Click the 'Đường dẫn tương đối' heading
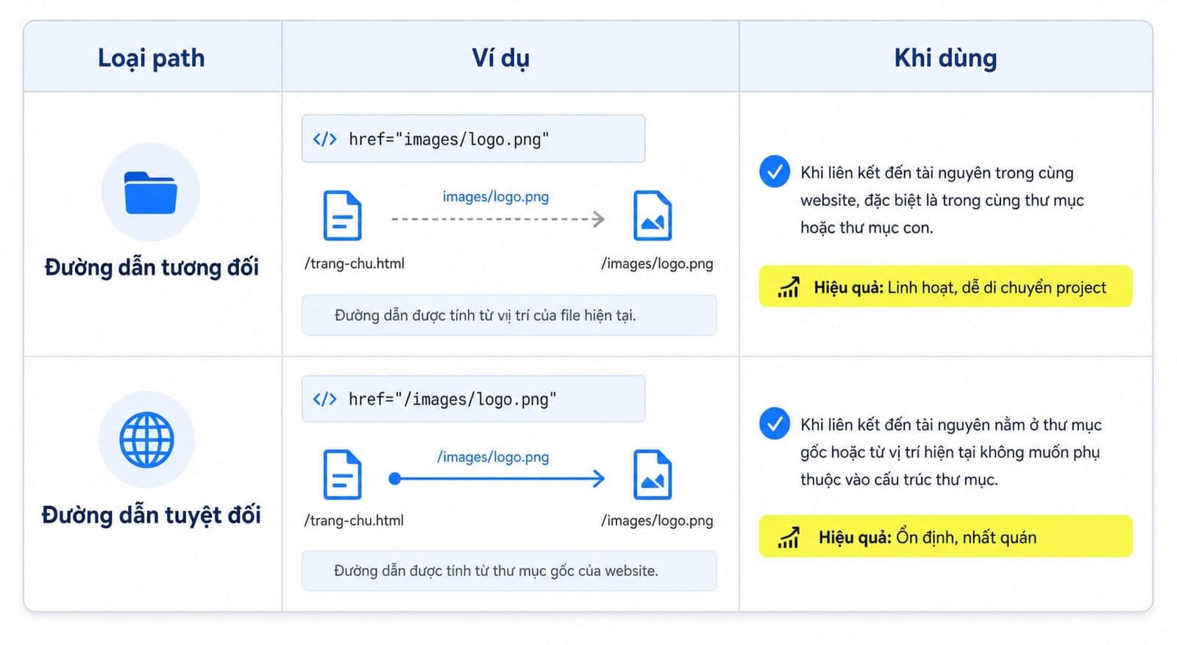The image size is (1177, 645). tap(152, 267)
